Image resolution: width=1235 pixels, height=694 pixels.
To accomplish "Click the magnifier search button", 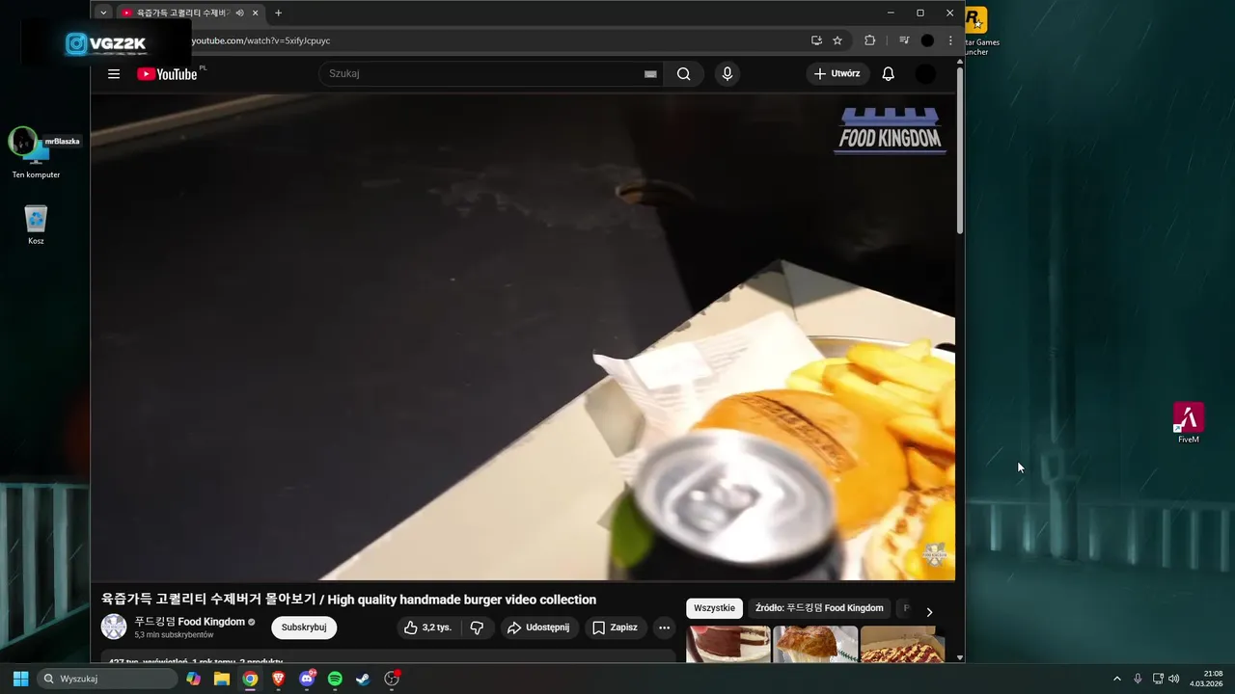I will point(684,74).
